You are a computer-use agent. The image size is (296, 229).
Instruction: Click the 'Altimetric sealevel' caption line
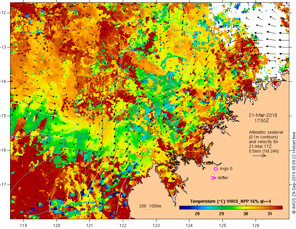(x=266, y=132)
